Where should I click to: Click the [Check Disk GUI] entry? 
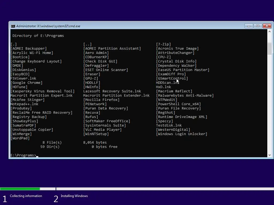coord(100,61)
